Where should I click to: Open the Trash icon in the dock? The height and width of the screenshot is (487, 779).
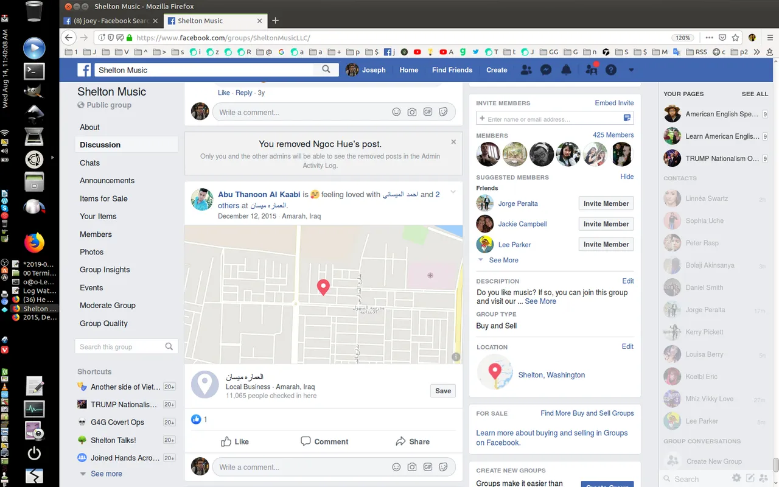pyautogui.click(x=34, y=11)
